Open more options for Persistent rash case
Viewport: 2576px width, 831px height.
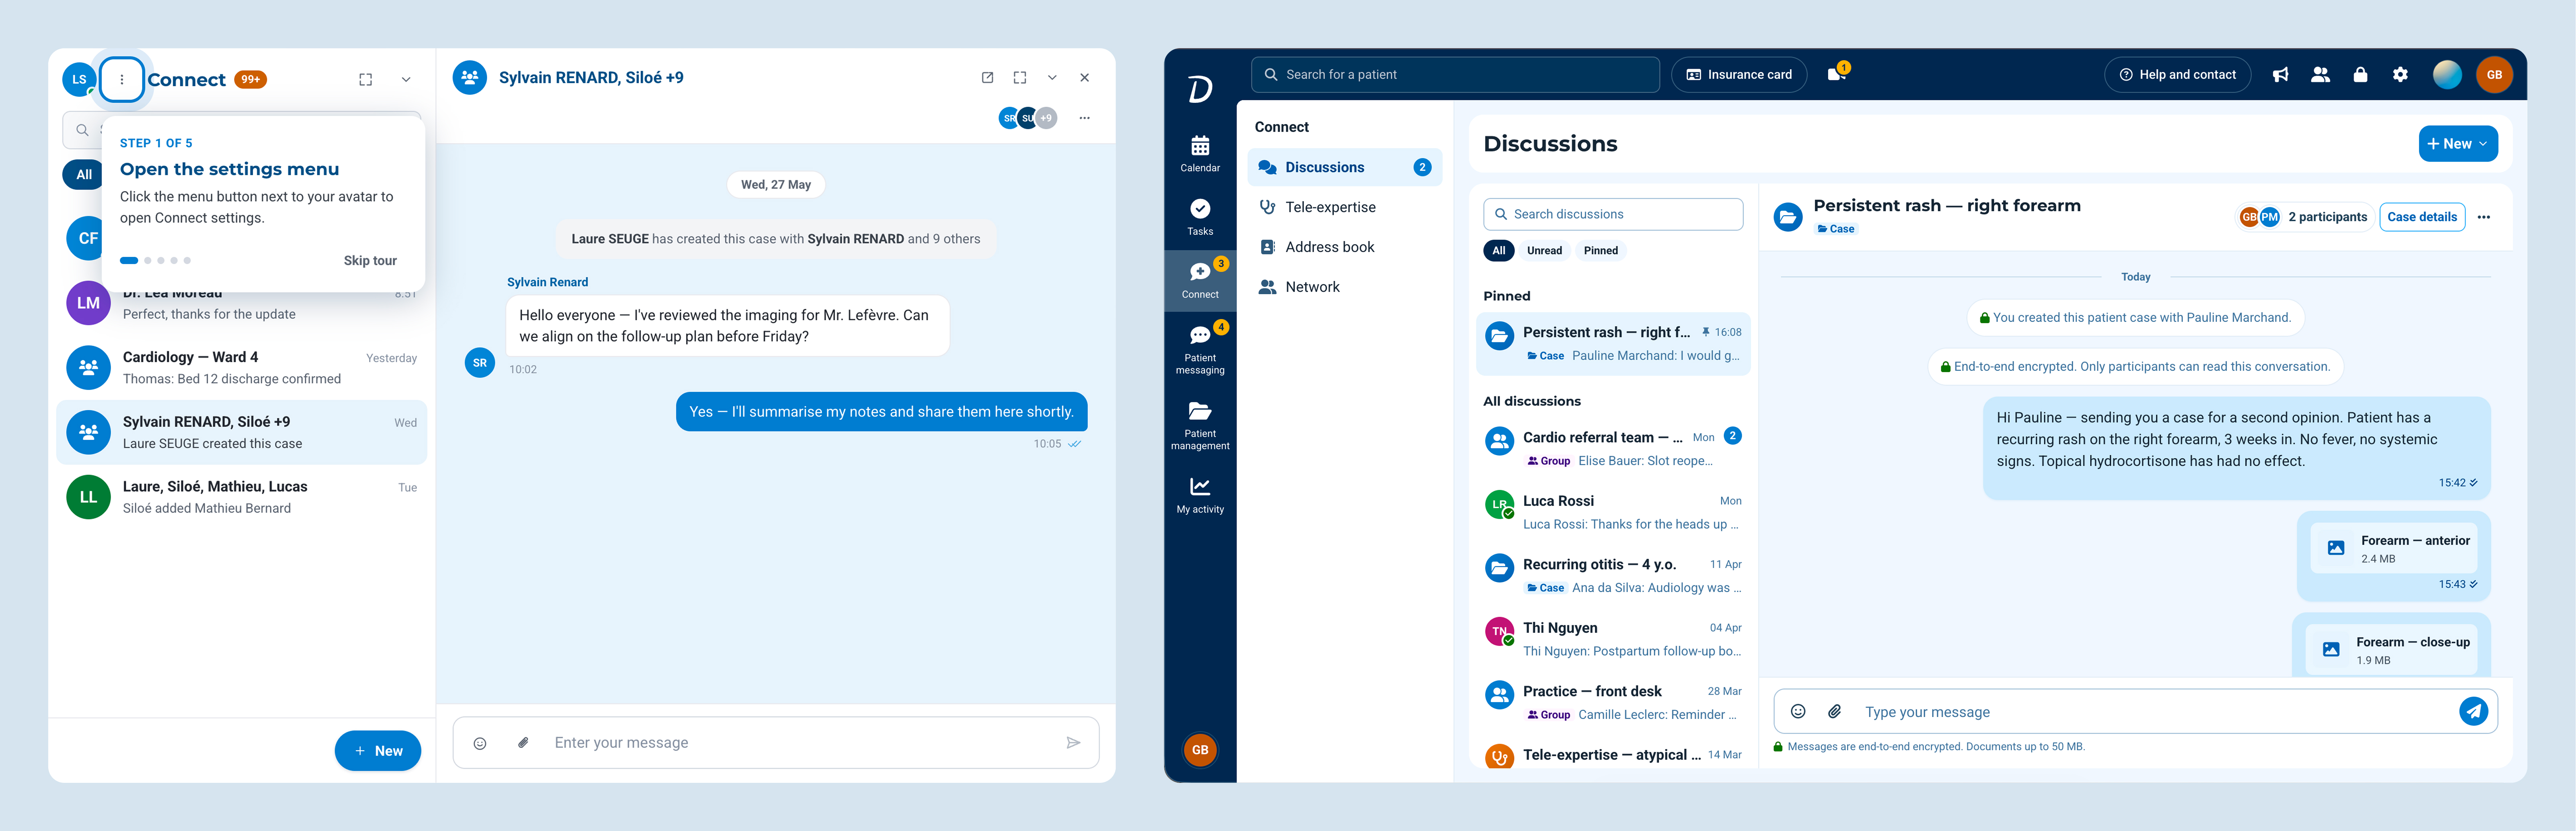pyautogui.click(x=2484, y=217)
